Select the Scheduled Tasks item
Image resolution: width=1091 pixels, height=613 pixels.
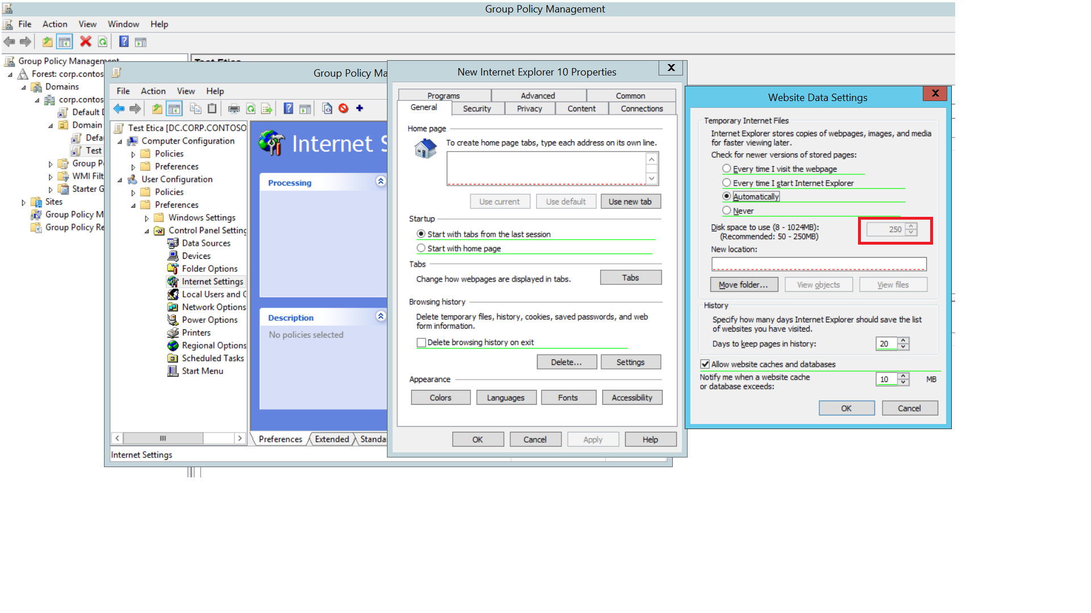pyautogui.click(x=213, y=358)
